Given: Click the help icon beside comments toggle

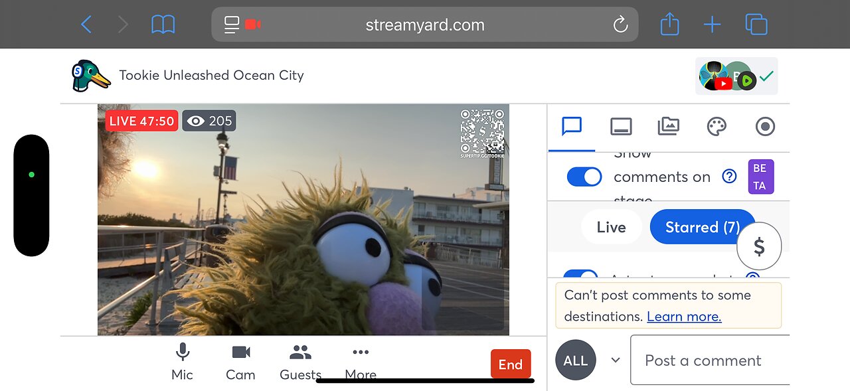Looking at the screenshot, I should coord(729,177).
